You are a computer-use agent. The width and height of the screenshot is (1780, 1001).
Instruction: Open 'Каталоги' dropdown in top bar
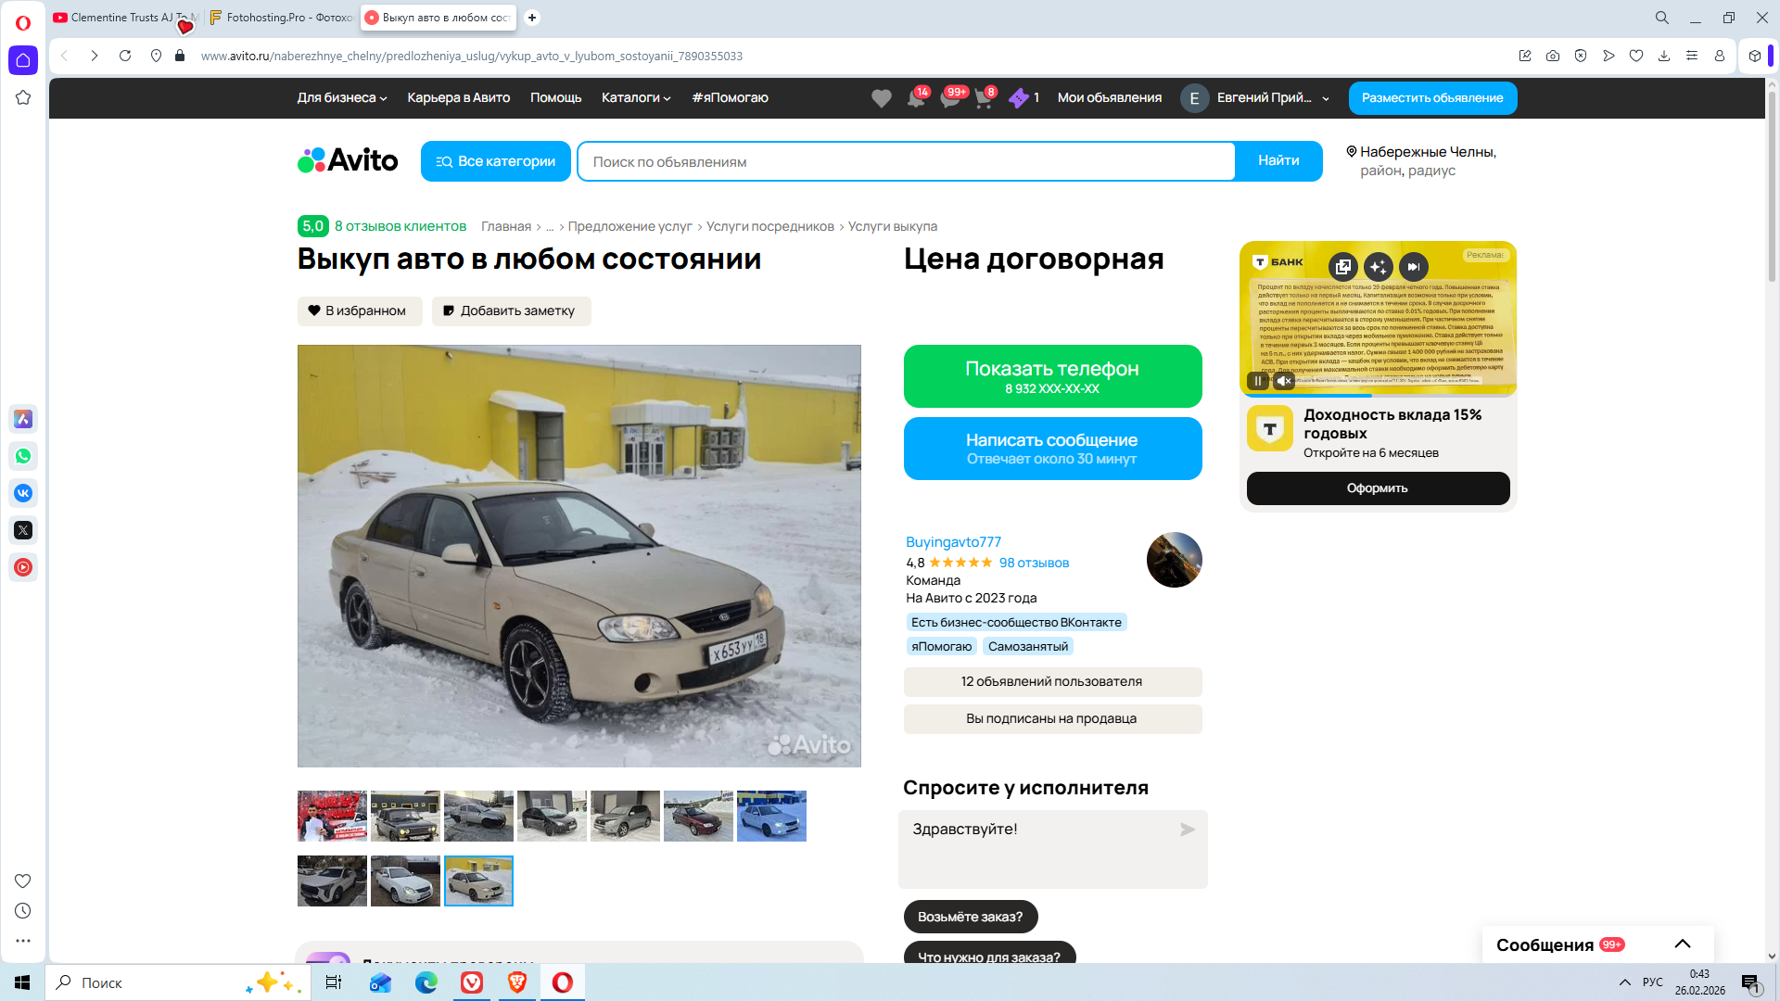click(x=635, y=97)
